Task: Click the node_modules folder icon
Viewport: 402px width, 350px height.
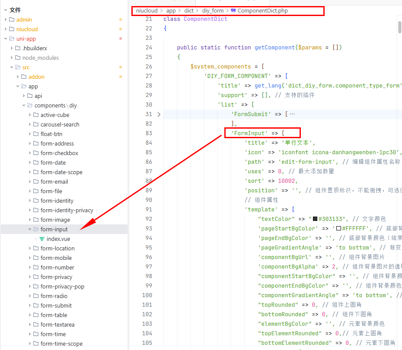Action: click(18, 58)
